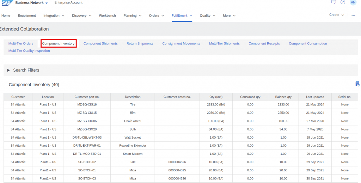The height and width of the screenshot is (183, 361).
Task: Click the SAP logo
Action: point(7,3)
